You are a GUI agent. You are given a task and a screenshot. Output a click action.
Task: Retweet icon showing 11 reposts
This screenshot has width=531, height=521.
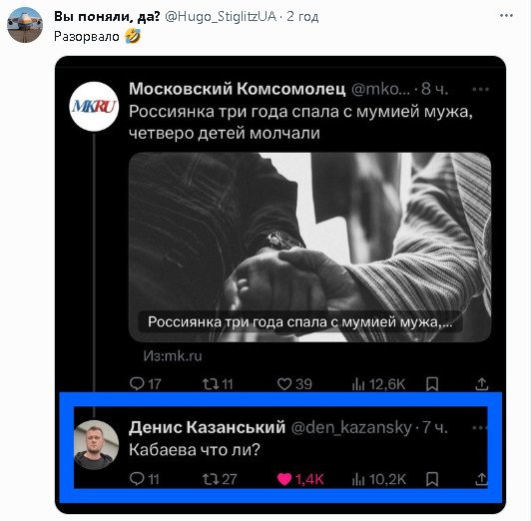211,384
